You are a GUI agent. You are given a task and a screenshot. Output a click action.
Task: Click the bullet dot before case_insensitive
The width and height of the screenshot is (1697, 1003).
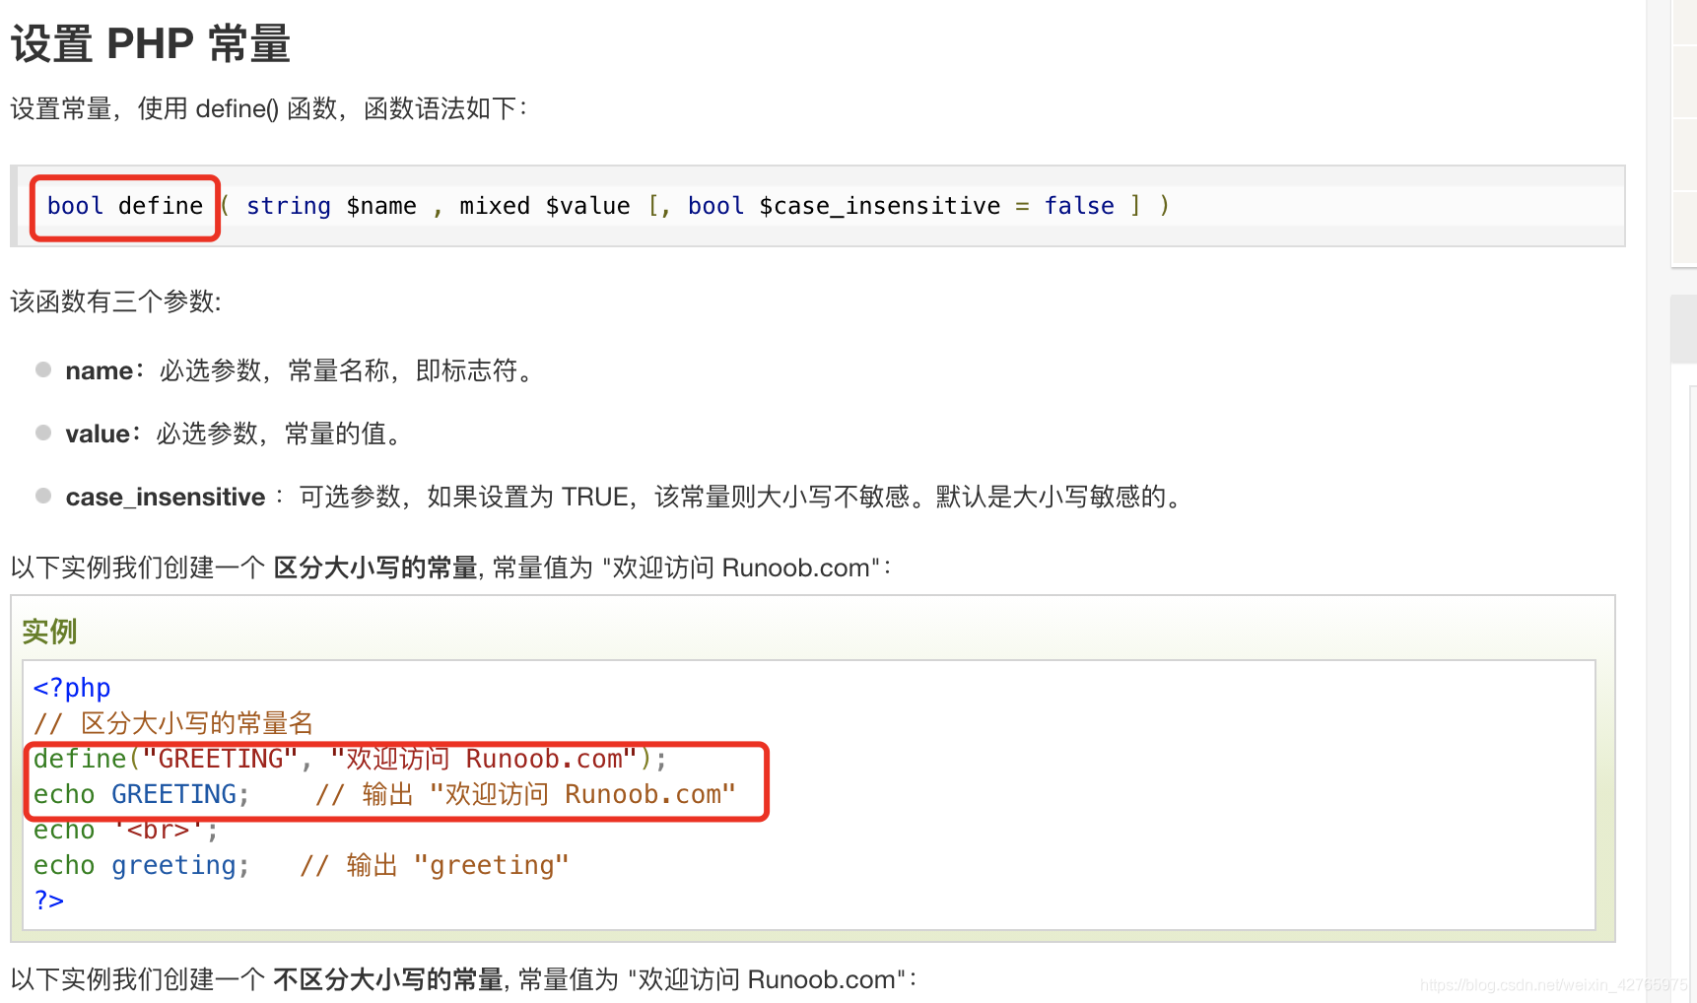pyautogui.click(x=43, y=496)
